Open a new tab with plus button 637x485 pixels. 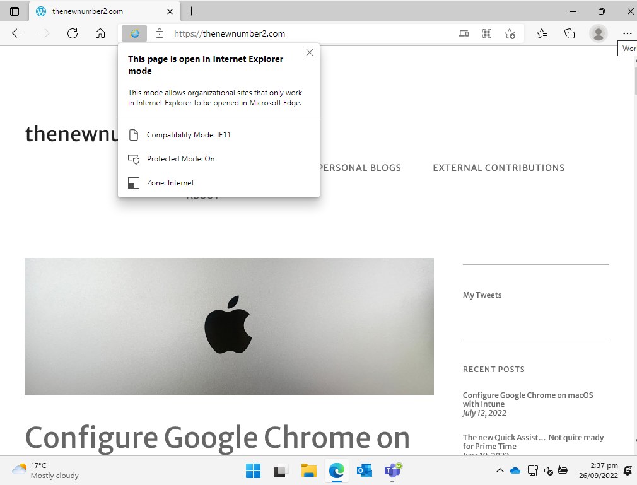tap(191, 11)
